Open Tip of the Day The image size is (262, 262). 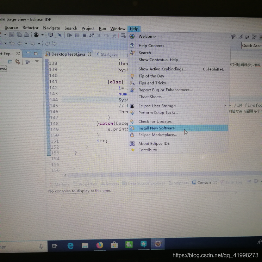point(179,76)
